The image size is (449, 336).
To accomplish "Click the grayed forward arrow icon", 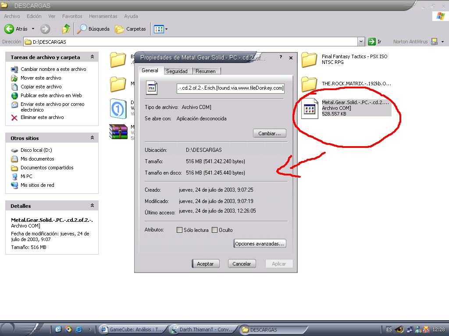I will pyautogui.click(x=45, y=29).
